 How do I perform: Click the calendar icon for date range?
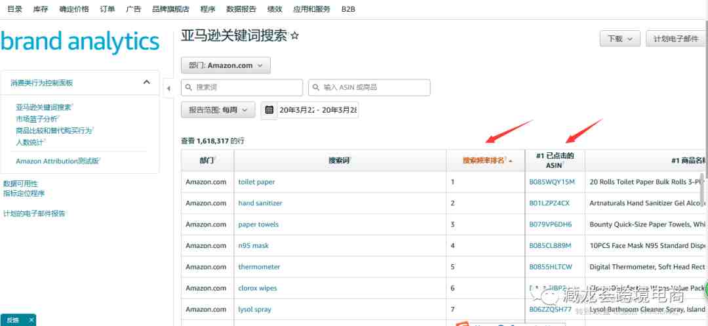point(269,110)
